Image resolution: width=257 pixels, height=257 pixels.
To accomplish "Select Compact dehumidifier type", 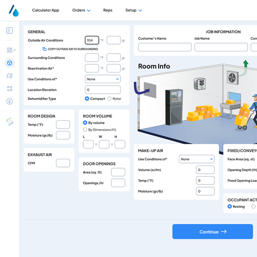I will click(x=87, y=99).
